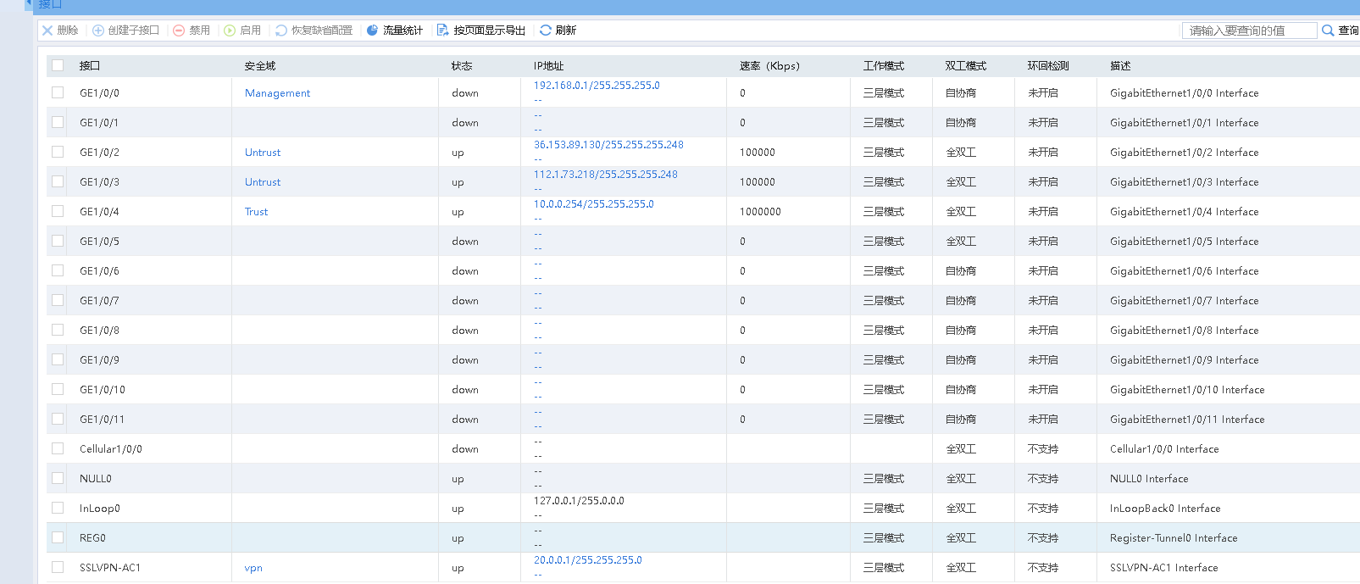The width and height of the screenshot is (1360, 584).
Task: Select the InLoop0 interface name
Action: pos(100,509)
